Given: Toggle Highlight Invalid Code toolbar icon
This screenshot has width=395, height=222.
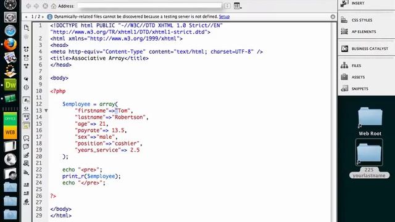Looking at the screenshot, I should coord(26,109).
